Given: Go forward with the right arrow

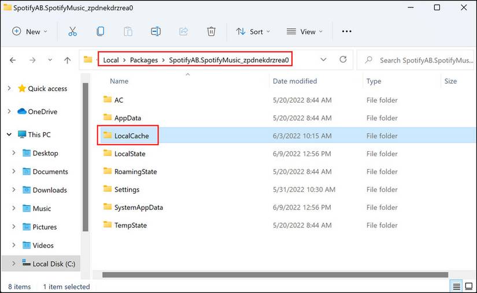Looking at the screenshot, I should click(x=32, y=60).
